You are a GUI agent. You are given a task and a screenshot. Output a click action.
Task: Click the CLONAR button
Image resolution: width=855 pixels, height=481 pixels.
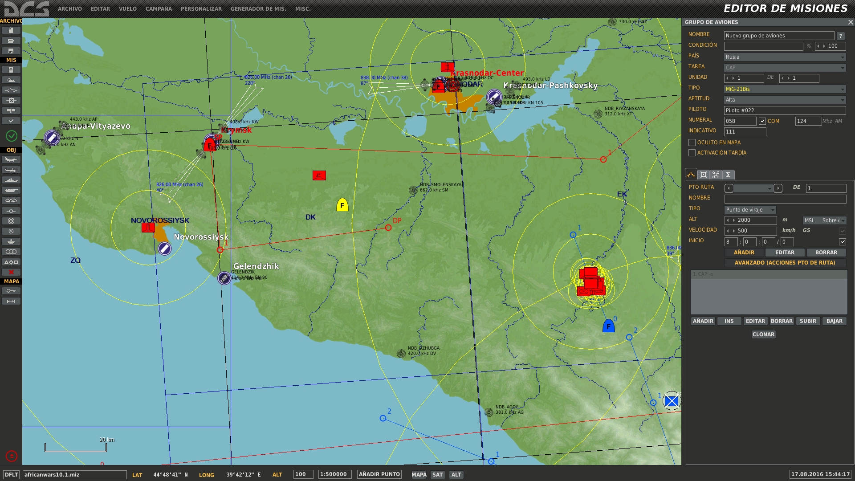tap(763, 334)
